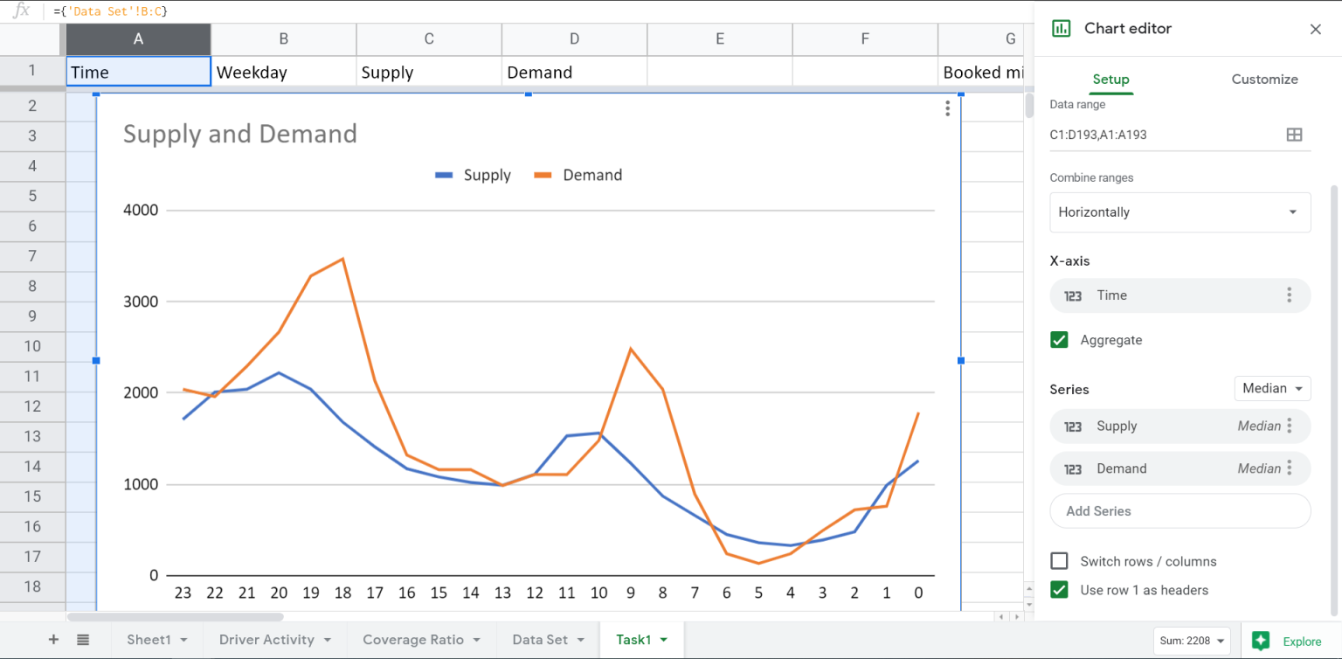The height and width of the screenshot is (659, 1342).
Task: Open the chart's three-dot options menu
Action: [948, 108]
